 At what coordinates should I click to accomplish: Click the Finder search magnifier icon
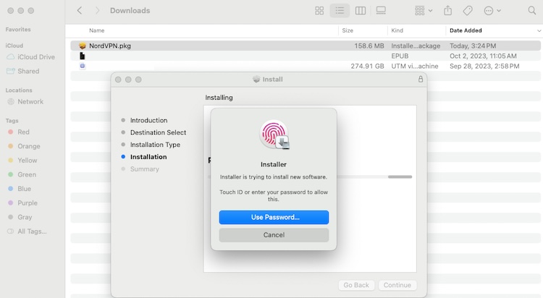pos(532,11)
